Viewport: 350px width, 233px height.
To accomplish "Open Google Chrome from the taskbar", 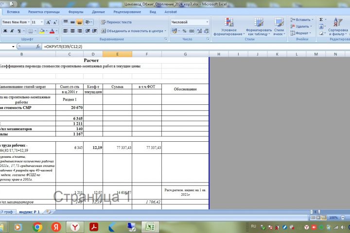I will [x=37, y=227].
